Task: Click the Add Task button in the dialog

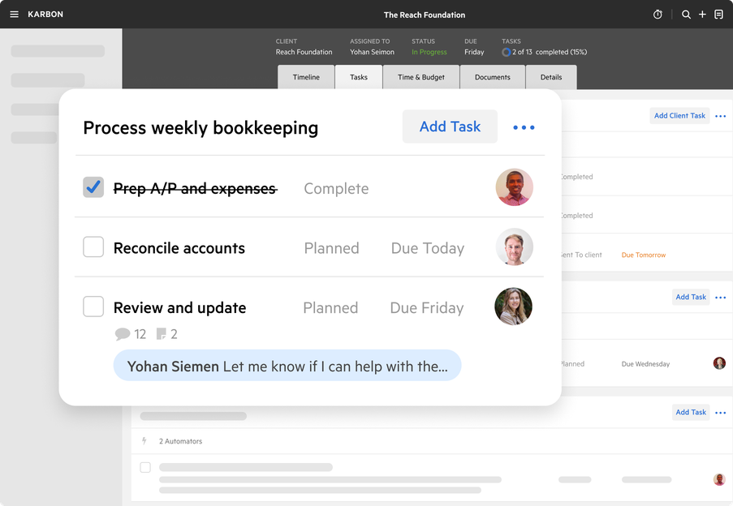Action: [x=450, y=126]
